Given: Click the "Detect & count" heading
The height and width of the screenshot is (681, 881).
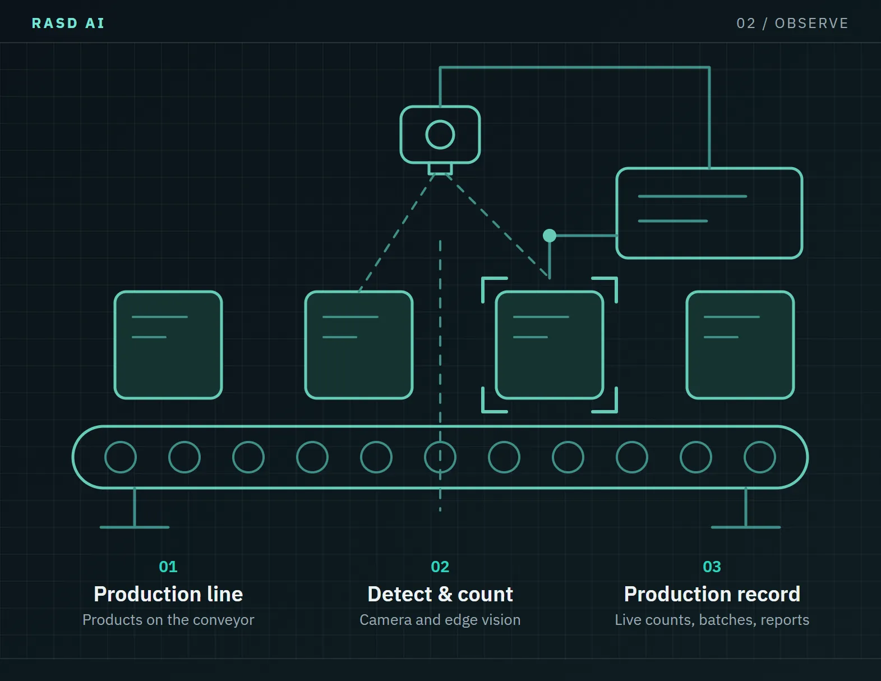Looking at the screenshot, I should [440, 594].
